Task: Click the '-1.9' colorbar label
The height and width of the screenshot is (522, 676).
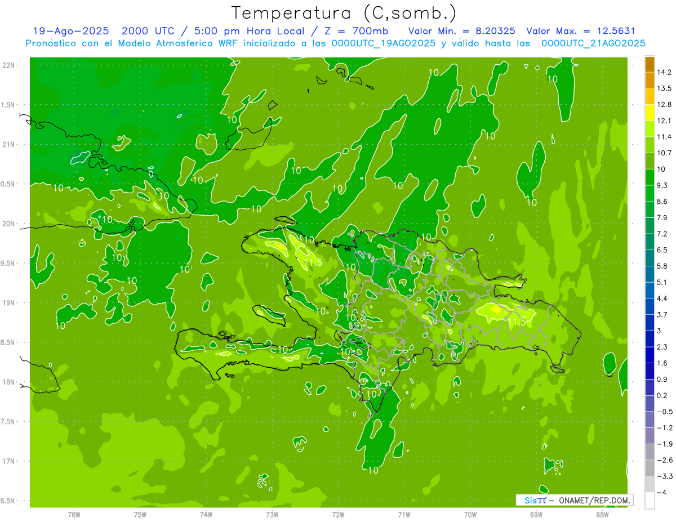Action: tap(664, 444)
